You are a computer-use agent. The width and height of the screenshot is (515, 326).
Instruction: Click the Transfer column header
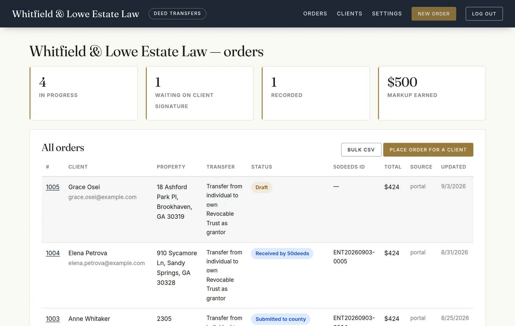[x=220, y=167]
